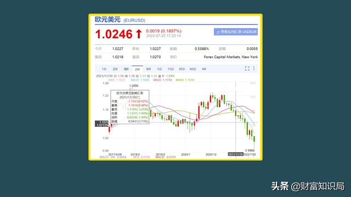Click the 欧元美元 title heading
Viewport: 351px width, 197px height.
[x=107, y=20]
